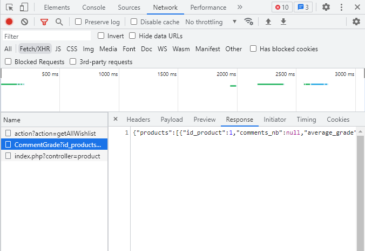Toggle the device toolbar icon
The height and width of the screenshot is (251, 365).
pos(24,8)
